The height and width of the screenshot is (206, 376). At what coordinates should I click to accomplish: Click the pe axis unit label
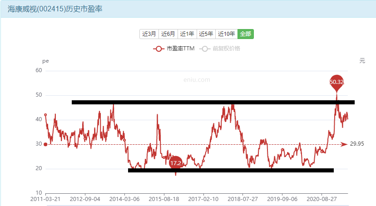click(45, 61)
